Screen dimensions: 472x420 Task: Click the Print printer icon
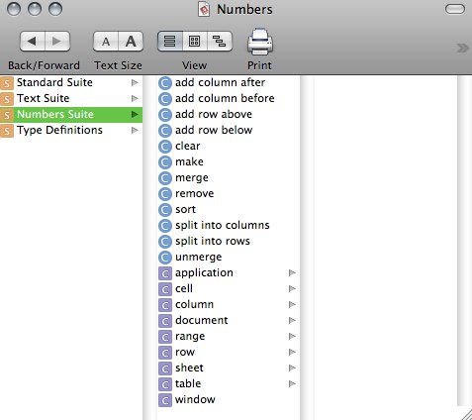260,42
